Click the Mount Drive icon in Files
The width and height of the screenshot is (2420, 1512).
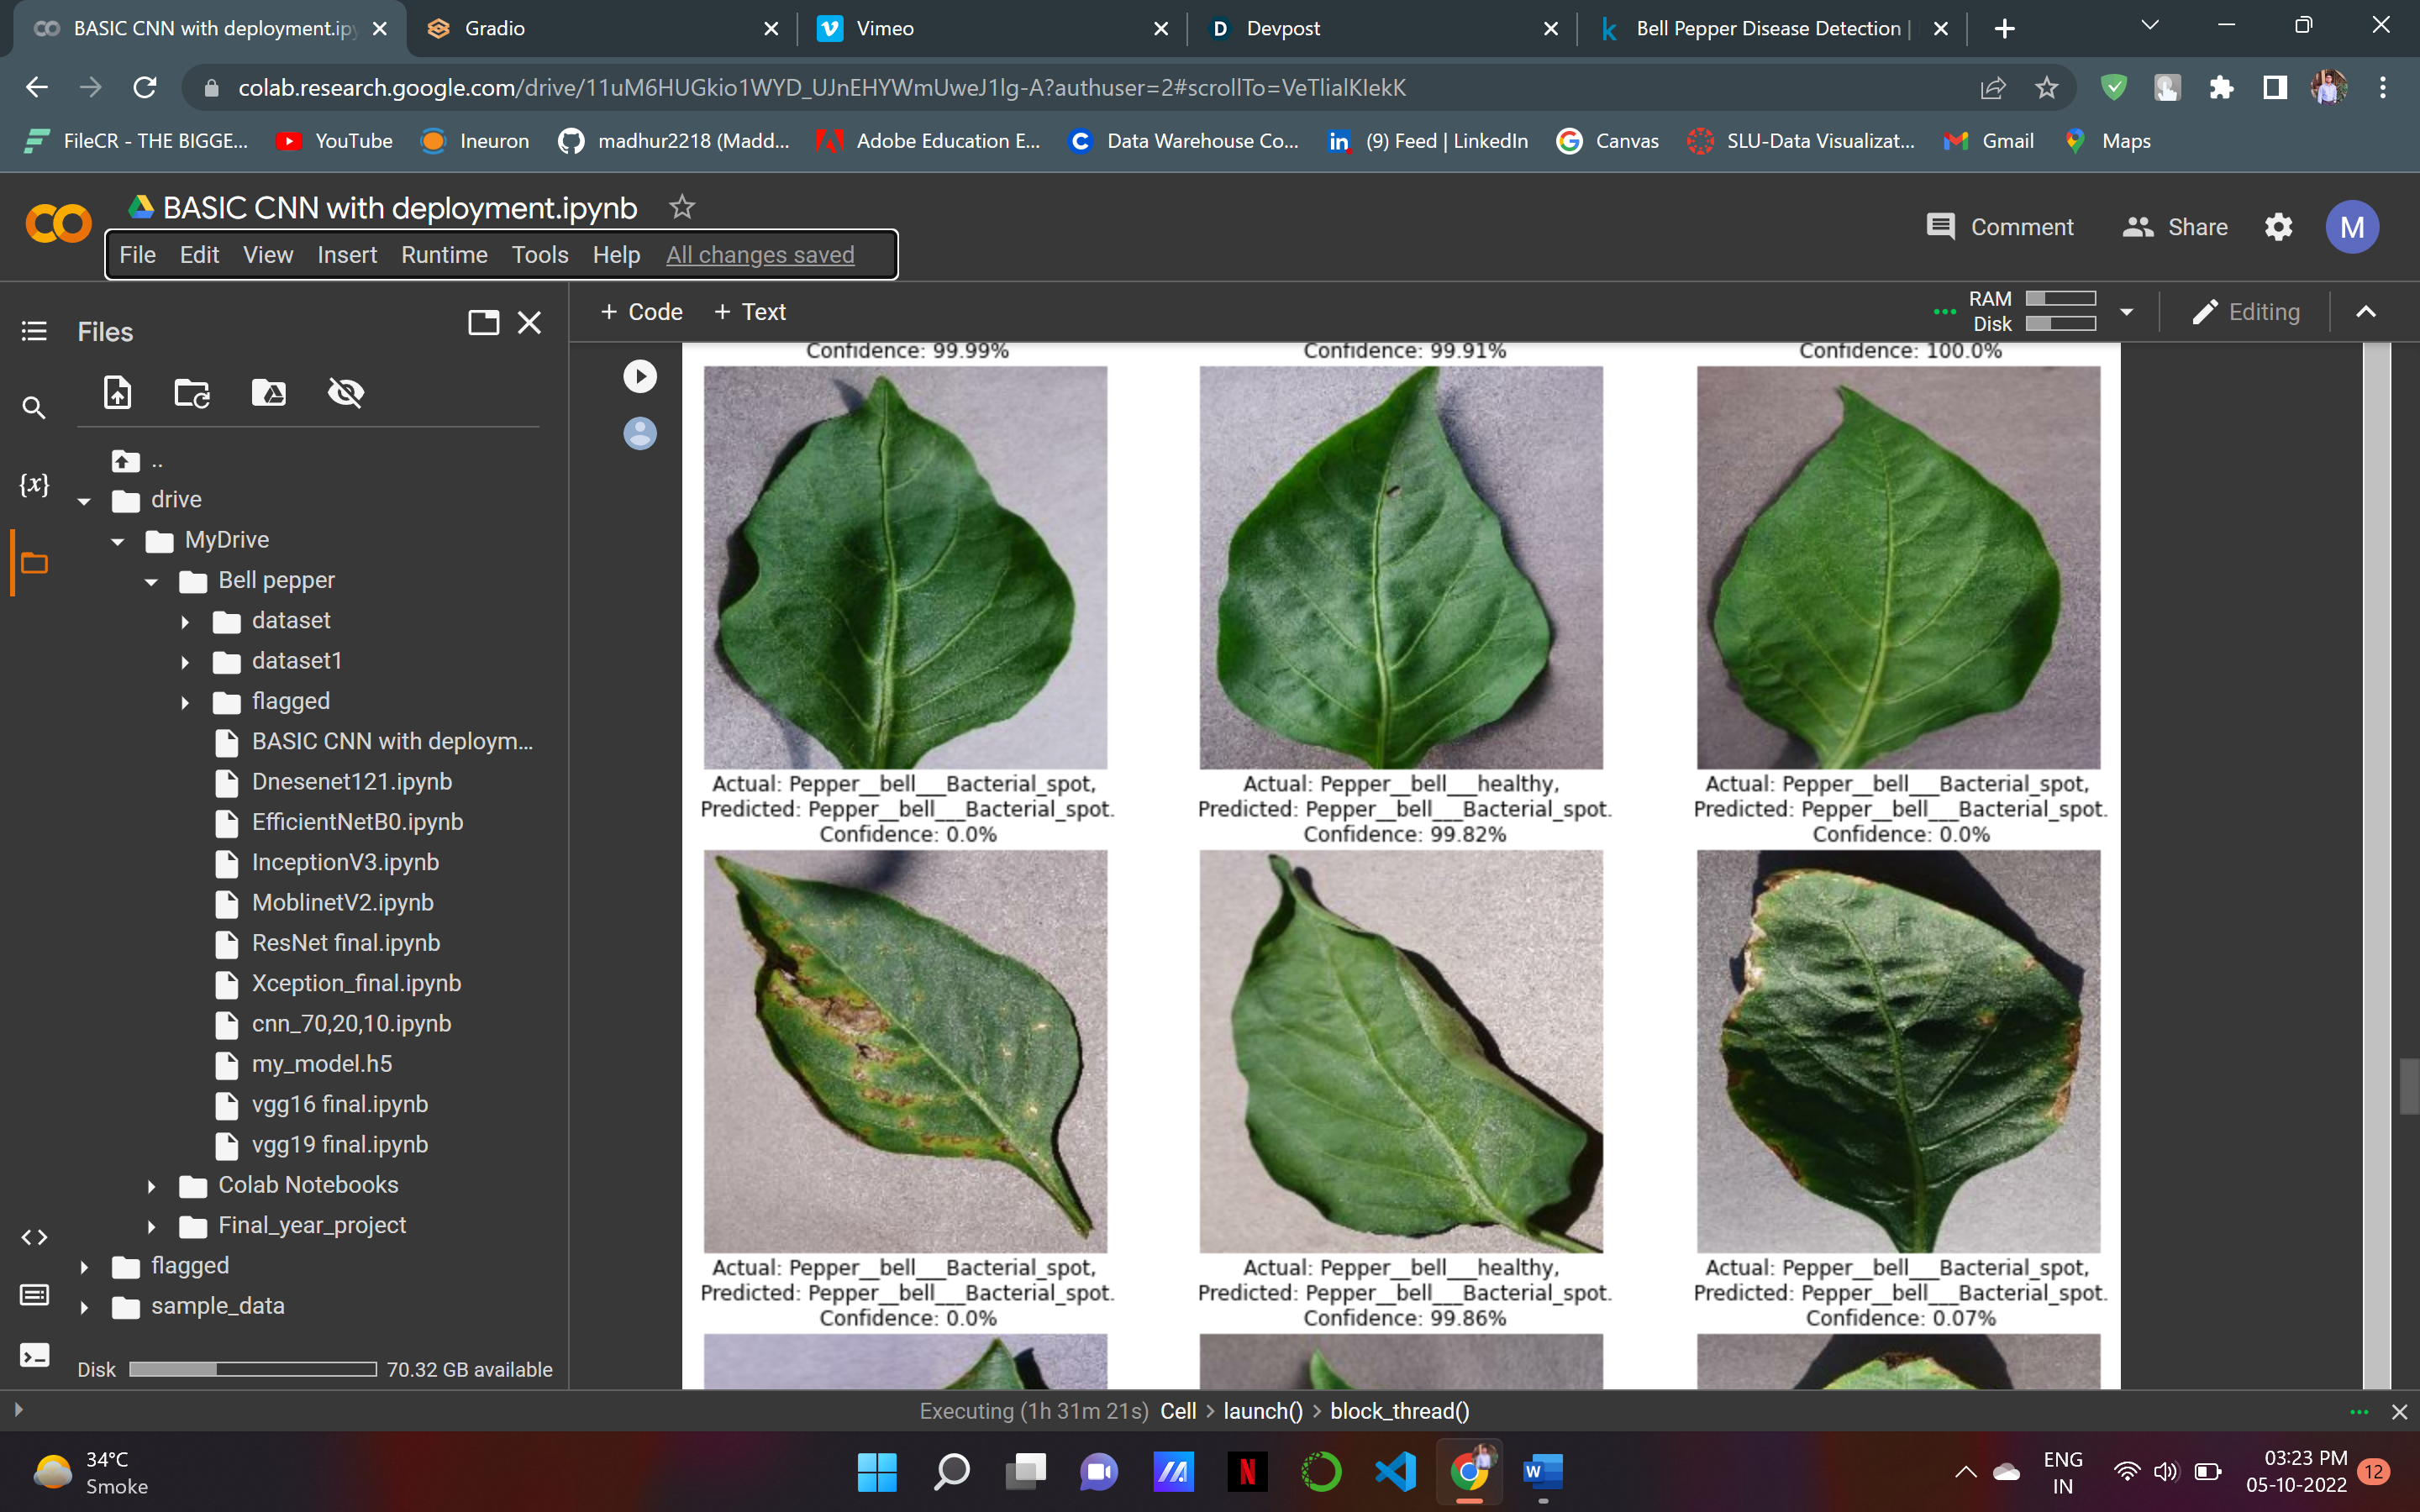coord(268,393)
